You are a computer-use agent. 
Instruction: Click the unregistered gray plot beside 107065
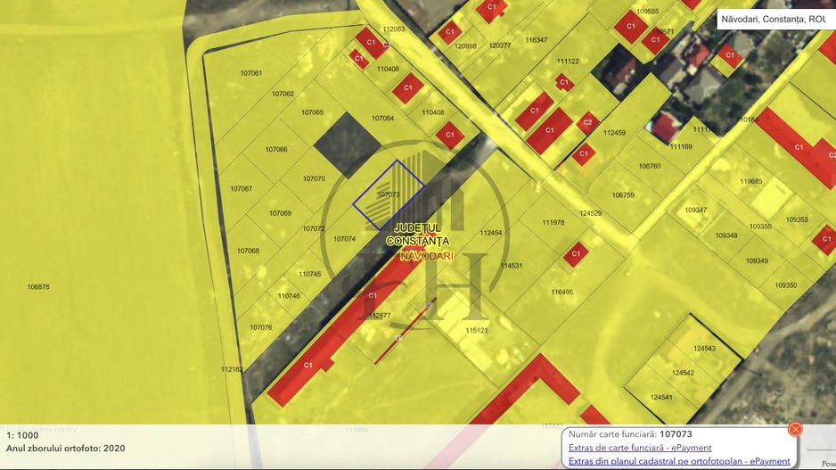(346, 143)
